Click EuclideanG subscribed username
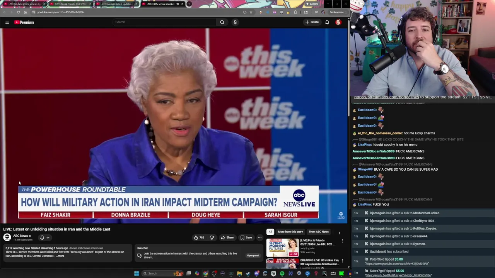495x278 pixels. click(378, 252)
